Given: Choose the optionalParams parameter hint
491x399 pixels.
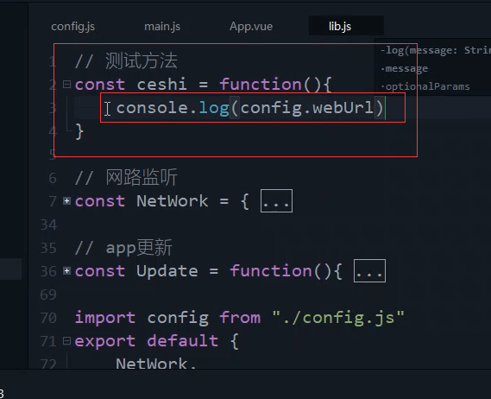Looking at the screenshot, I should pyautogui.click(x=425, y=86).
